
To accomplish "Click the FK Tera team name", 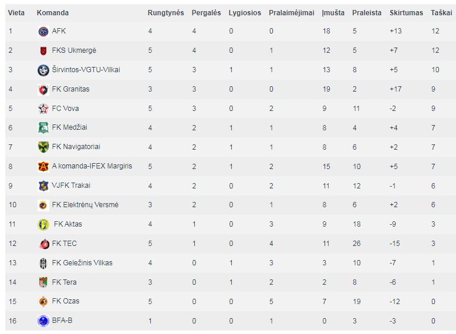I will coord(65,282).
